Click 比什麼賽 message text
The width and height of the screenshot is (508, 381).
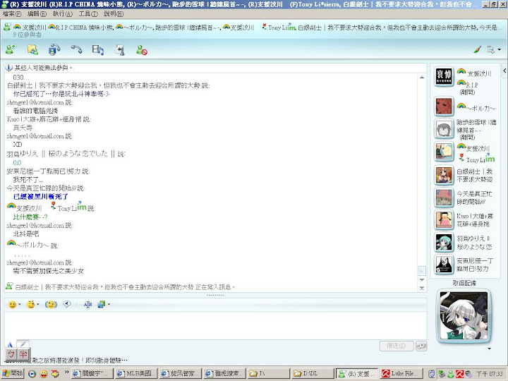tap(30, 217)
